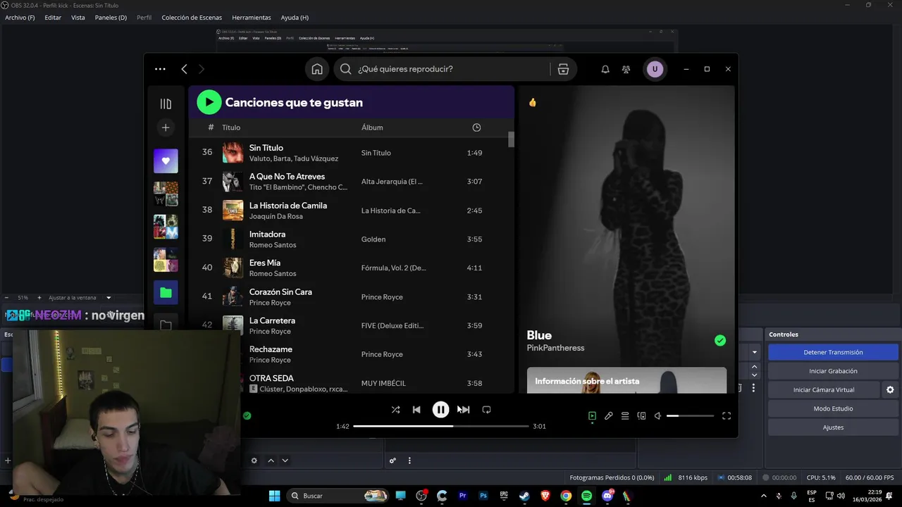Screen dimensions: 902x507
Task: Sort by the duration clock column
Action: pos(476,127)
